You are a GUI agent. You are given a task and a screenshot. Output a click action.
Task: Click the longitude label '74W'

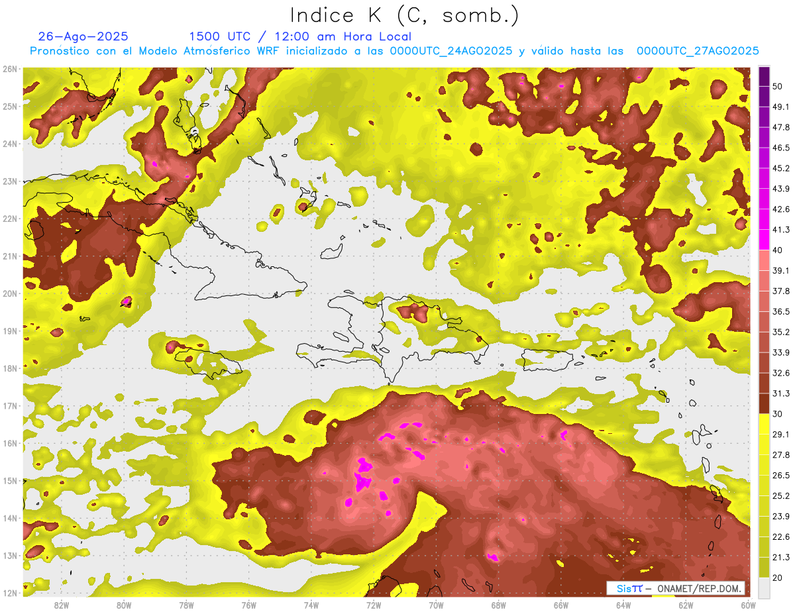(311, 605)
